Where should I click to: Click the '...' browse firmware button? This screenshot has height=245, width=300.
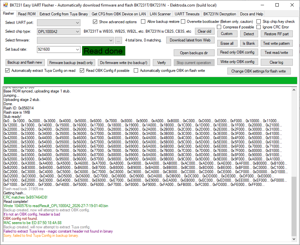[x=118, y=40]
